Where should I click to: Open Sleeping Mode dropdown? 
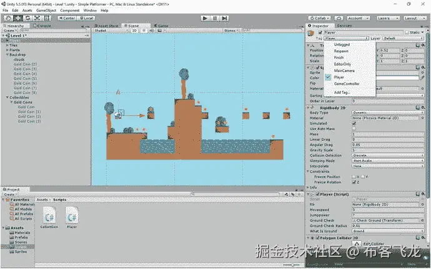tap(388, 161)
